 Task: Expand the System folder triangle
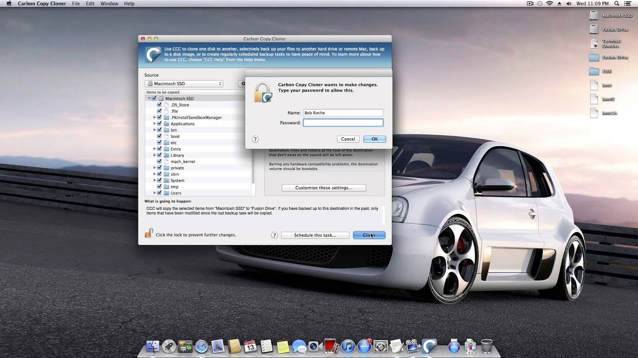tap(155, 180)
